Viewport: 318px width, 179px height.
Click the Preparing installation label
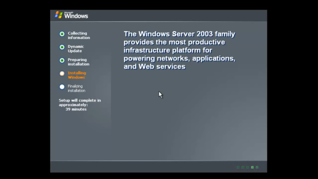tap(78, 62)
